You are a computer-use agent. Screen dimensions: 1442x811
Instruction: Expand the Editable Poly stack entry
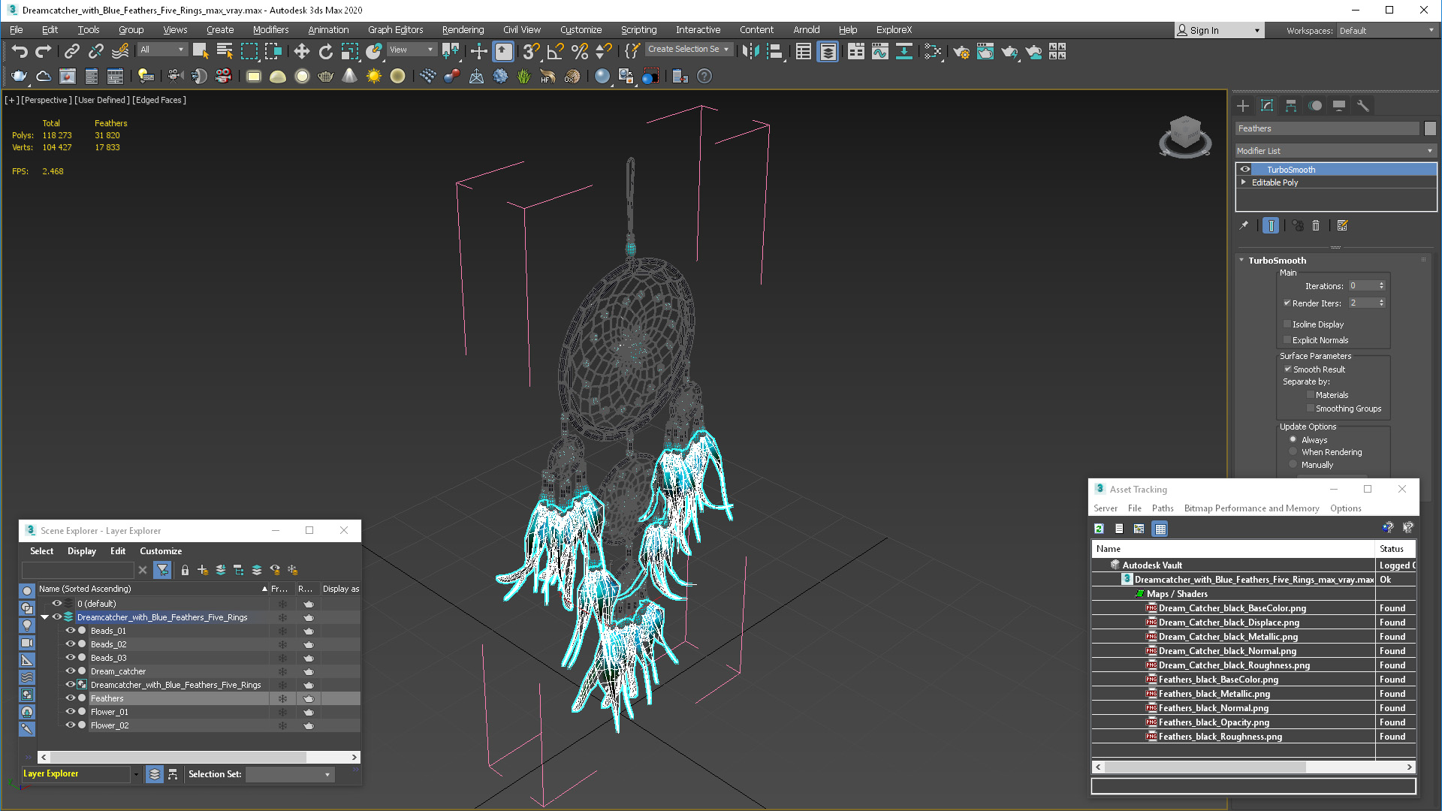click(1244, 182)
